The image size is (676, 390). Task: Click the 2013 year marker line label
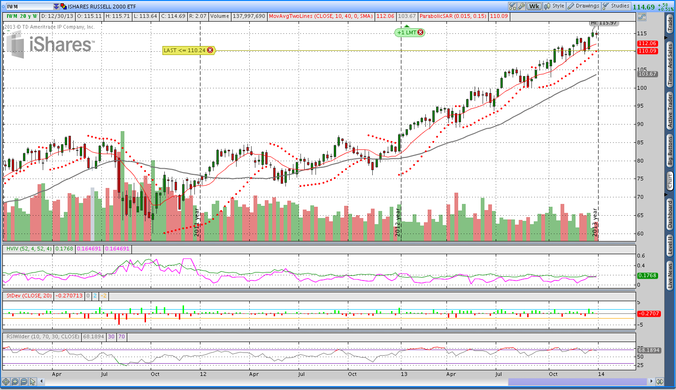595,223
